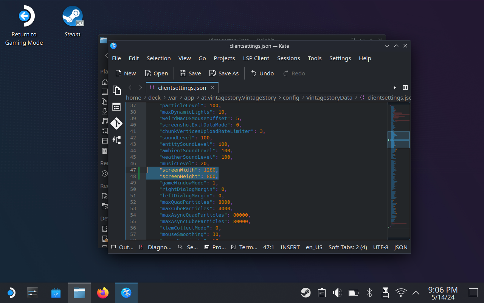Expand hidden system tray icons arrow
The image size is (484, 303).
coord(416,293)
